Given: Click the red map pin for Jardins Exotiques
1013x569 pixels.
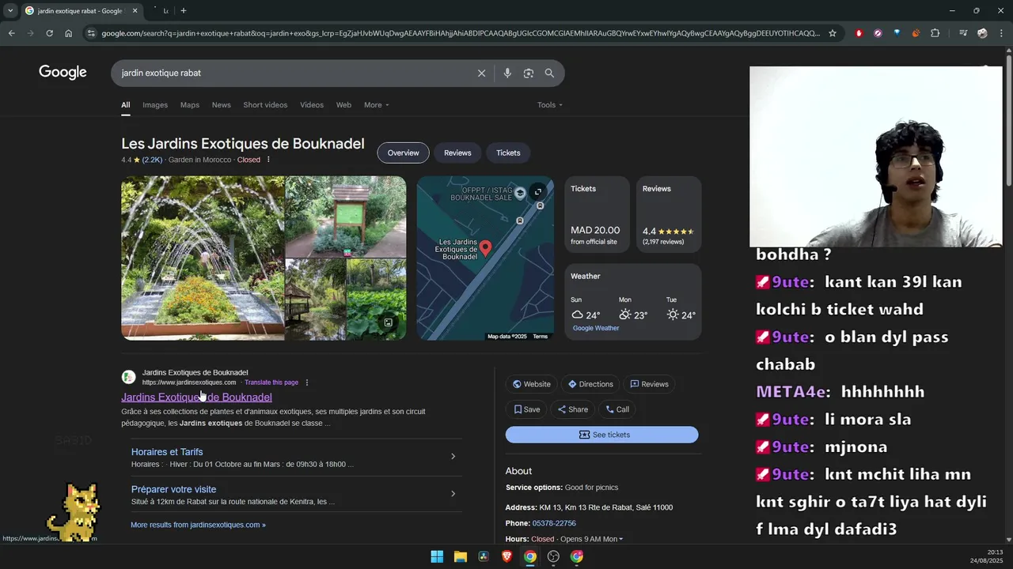Looking at the screenshot, I should (486, 248).
